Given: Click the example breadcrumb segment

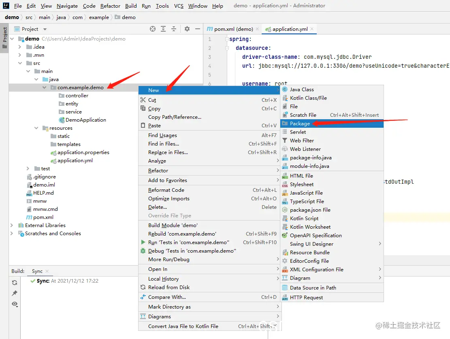Looking at the screenshot, I should (99, 17).
